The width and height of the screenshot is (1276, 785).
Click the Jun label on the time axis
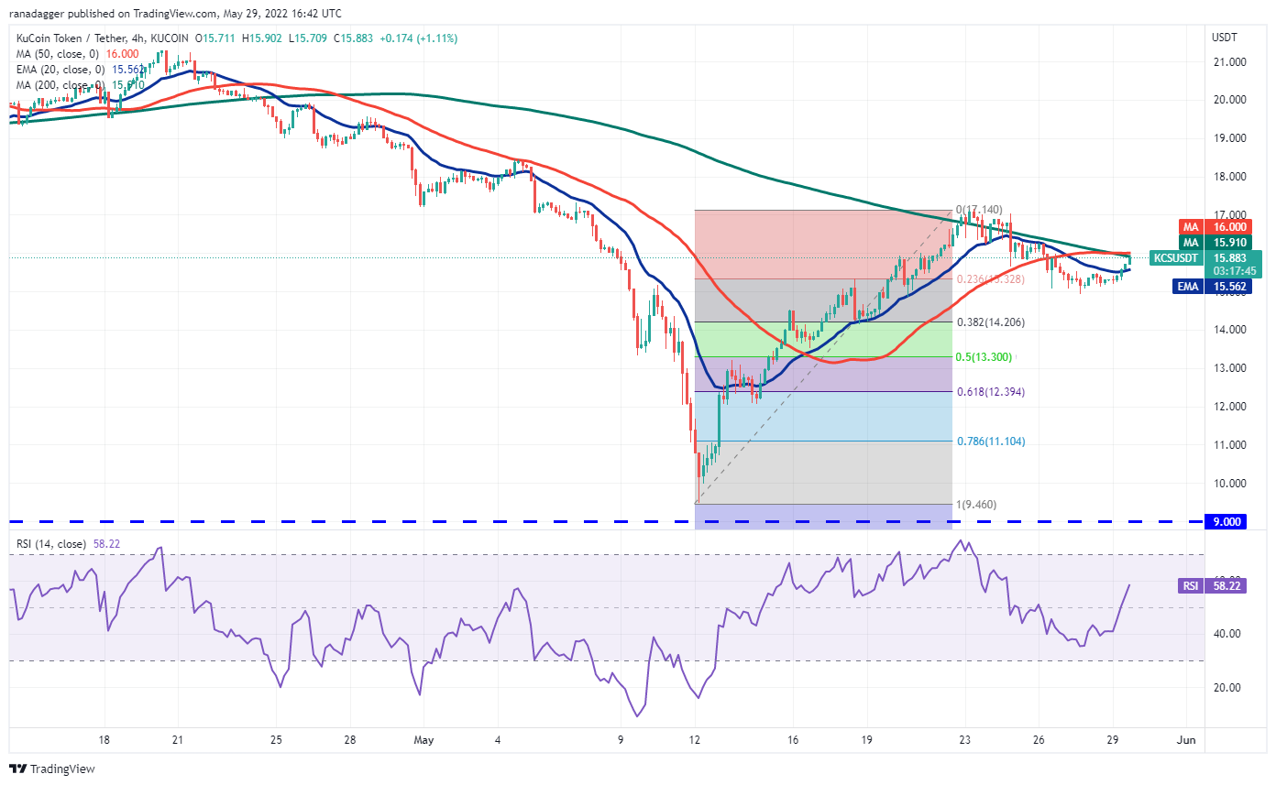click(x=1186, y=740)
